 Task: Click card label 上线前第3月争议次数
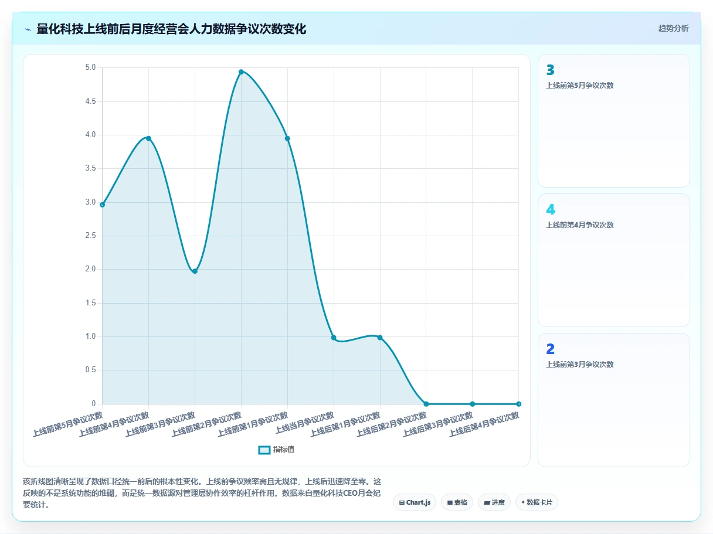click(580, 365)
